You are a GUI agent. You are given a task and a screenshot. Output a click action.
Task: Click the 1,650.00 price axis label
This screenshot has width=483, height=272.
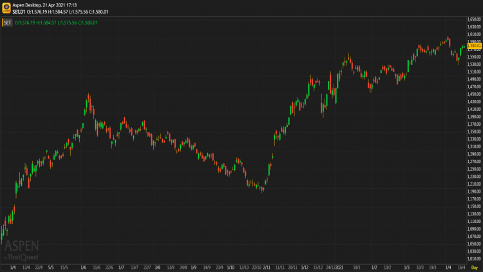pyautogui.click(x=474, y=19)
